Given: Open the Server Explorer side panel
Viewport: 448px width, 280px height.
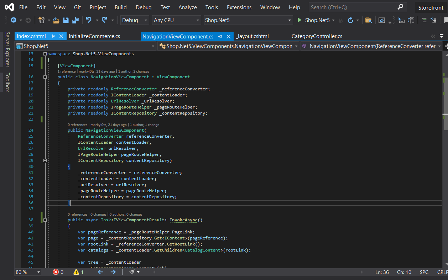Looking at the screenshot, I should (x=7, y=49).
